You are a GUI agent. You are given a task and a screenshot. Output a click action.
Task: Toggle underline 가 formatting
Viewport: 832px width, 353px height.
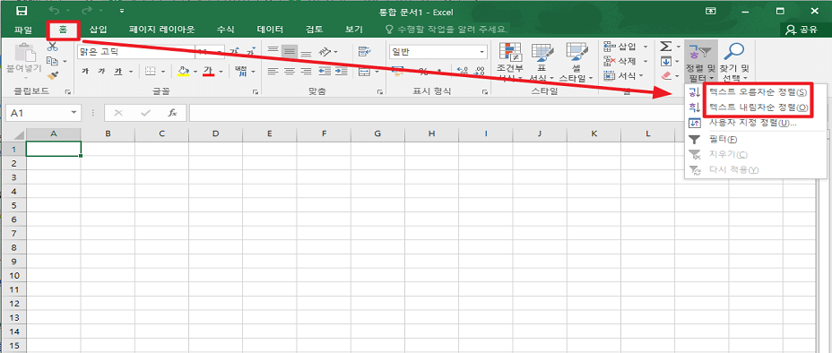(117, 71)
